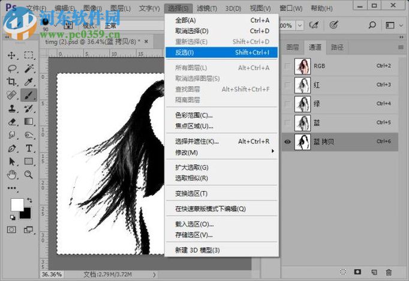Open 色彩范围(C)... dialog
Viewport: 409px width, 281px height.
[221, 115]
